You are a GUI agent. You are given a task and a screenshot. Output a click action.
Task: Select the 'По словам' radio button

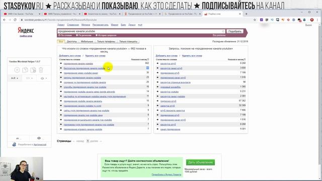pos(59,35)
